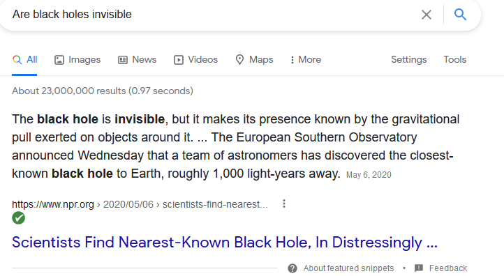Image resolution: width=504 pixels, height=276 pixels.
Task: Click the blue magnifying glass search icon
Action: (x=460, y=15)
